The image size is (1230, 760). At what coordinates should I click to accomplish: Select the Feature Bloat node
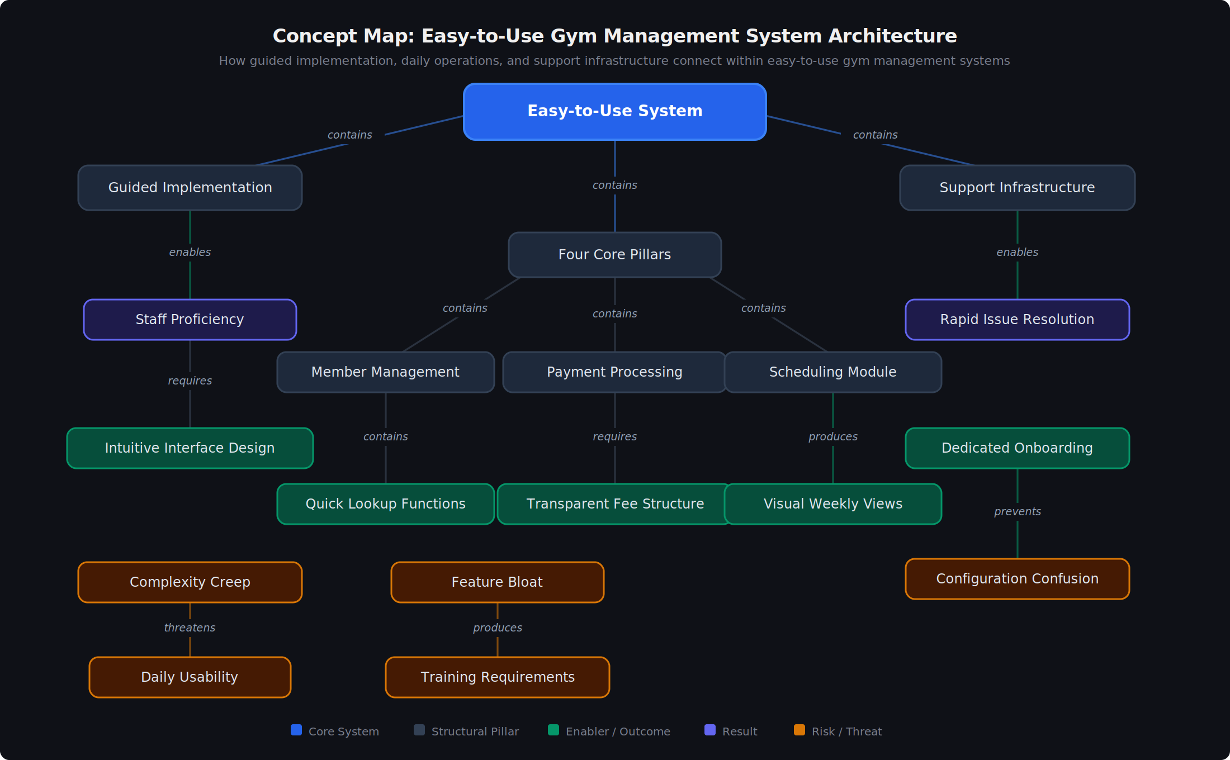[497, 582]
